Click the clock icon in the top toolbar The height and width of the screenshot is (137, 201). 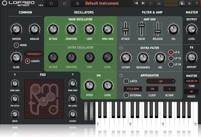[64, 3]
